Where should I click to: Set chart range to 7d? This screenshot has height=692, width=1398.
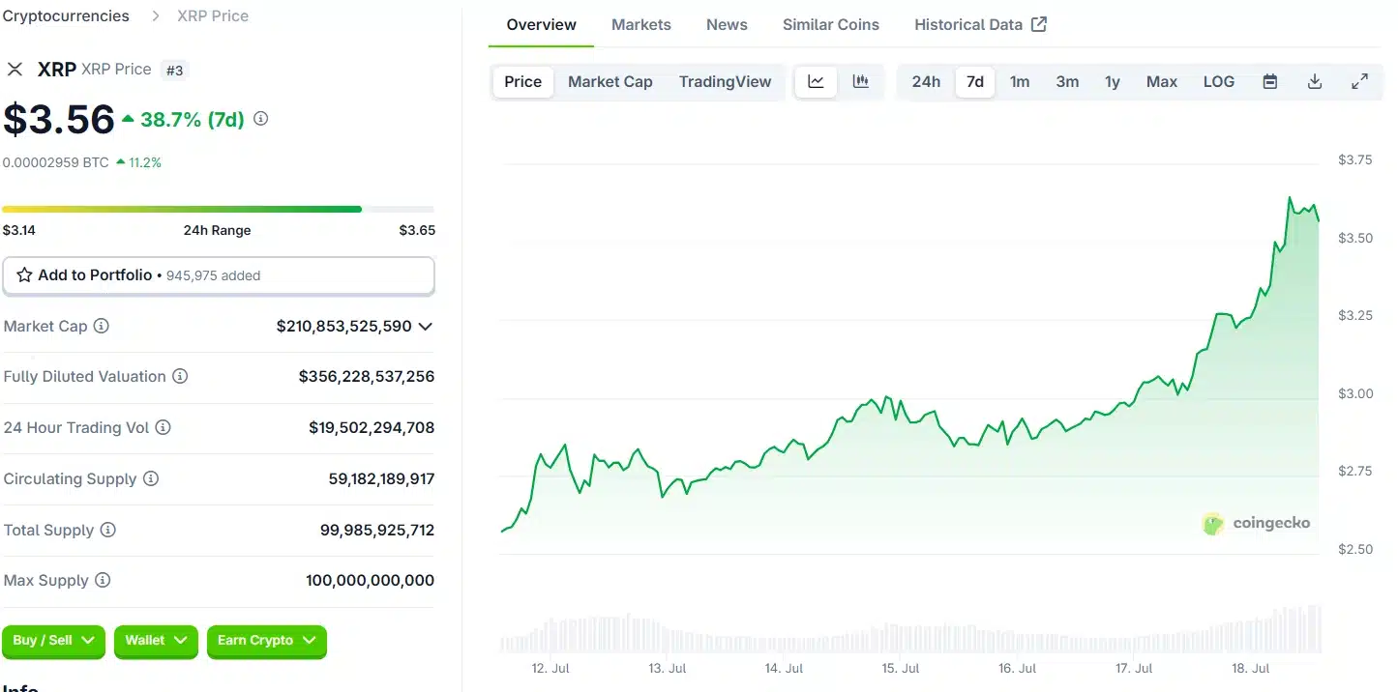point(975,82)
